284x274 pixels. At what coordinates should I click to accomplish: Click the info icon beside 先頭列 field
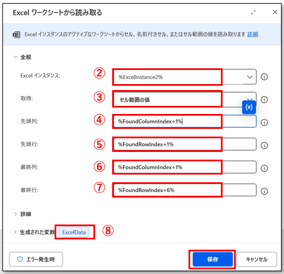(264, 122)
